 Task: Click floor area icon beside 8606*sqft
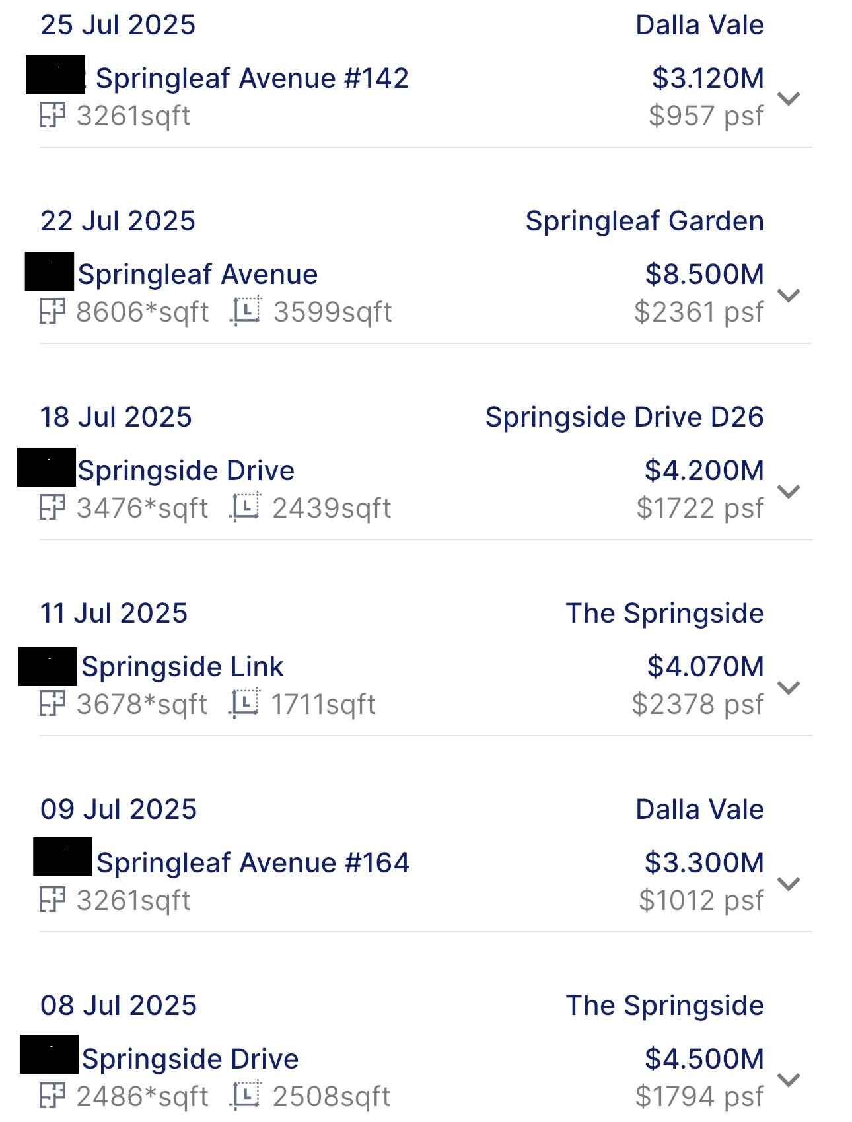click(52, 311)
